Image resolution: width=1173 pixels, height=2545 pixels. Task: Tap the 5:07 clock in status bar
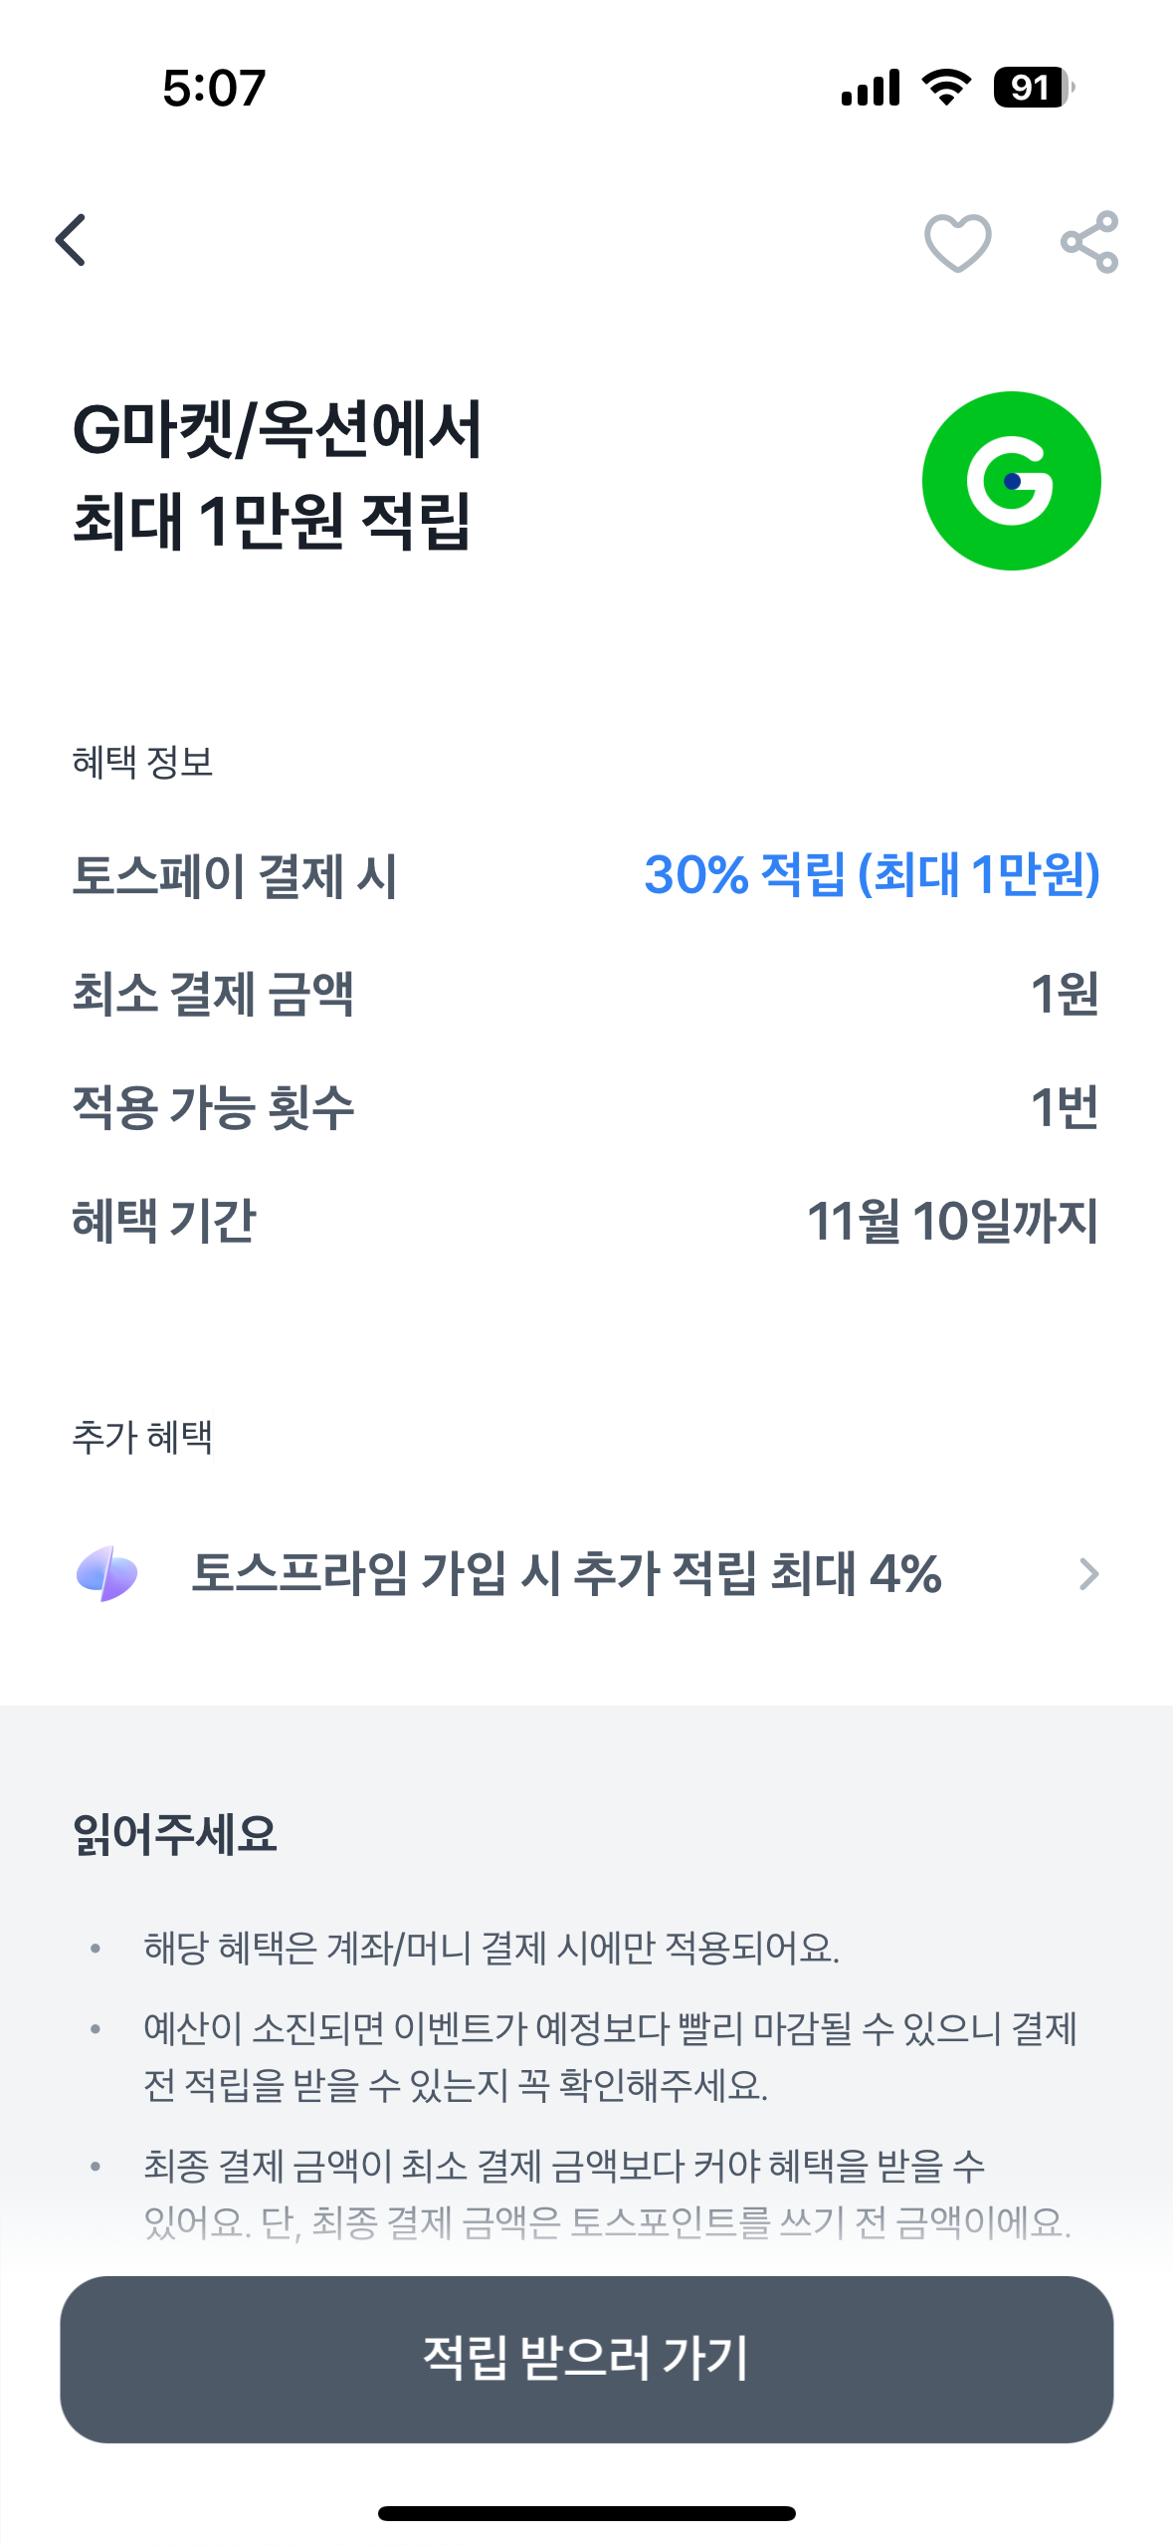pyautogui.click(x=214, y=88)
